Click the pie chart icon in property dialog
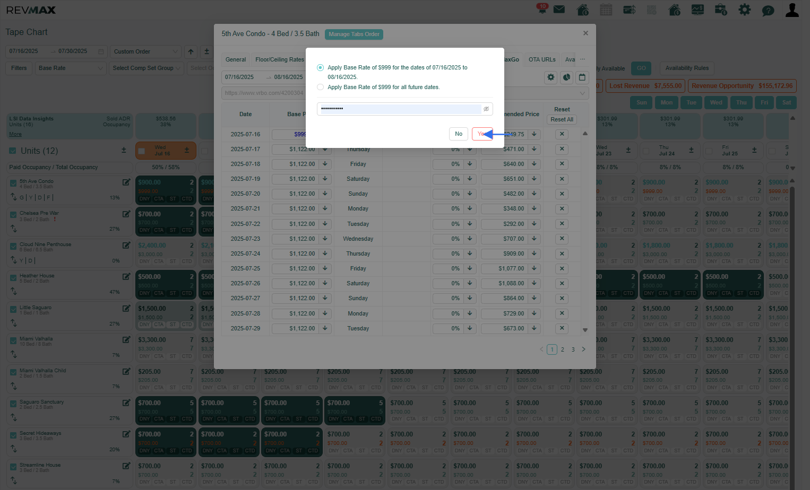 567,77
